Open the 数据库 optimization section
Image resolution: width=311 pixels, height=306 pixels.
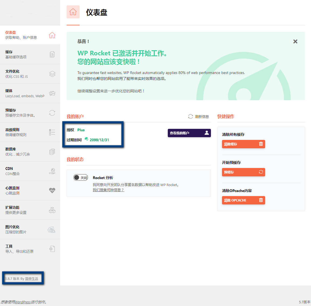click(x=30, y=152)
